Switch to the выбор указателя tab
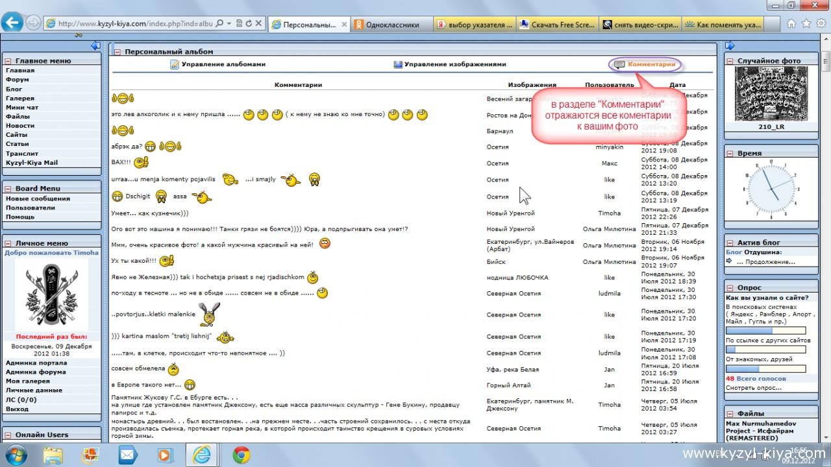Viewport: 831px width, 467px height. (474, 25)
